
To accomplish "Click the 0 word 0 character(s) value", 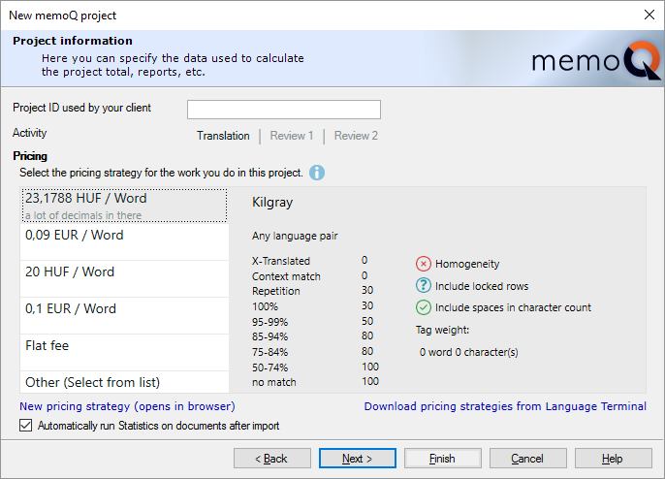I will 468,352.
